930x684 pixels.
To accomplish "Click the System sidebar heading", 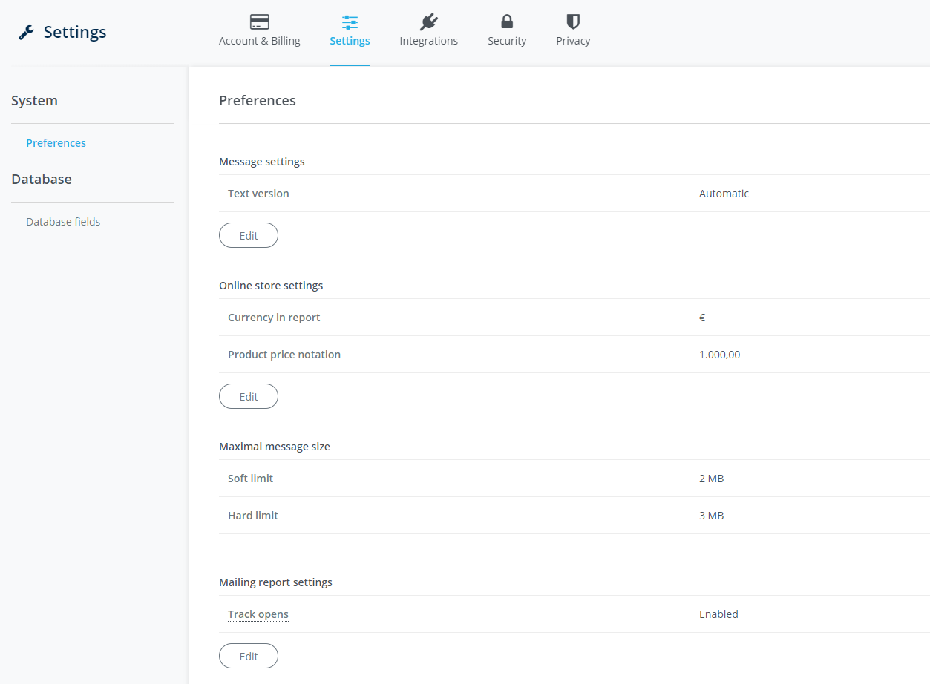I will [x=34, y=100].
